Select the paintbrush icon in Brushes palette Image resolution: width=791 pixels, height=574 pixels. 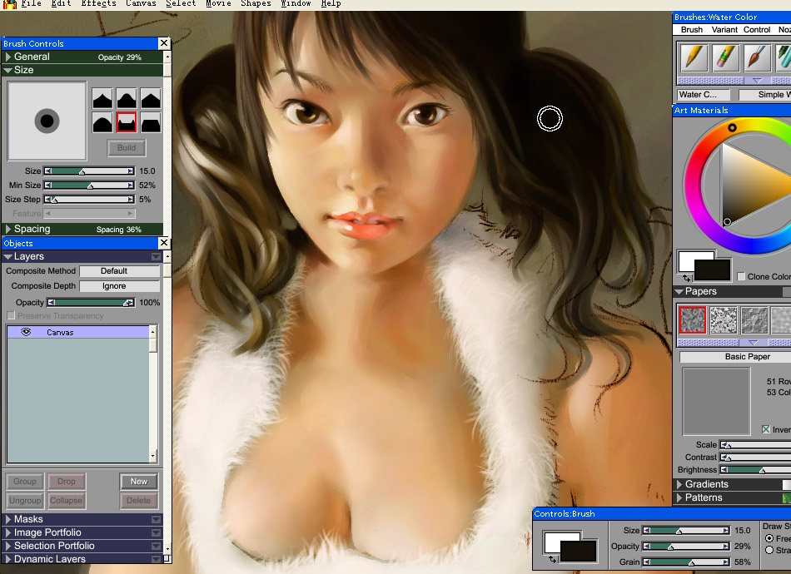point(757,58)
